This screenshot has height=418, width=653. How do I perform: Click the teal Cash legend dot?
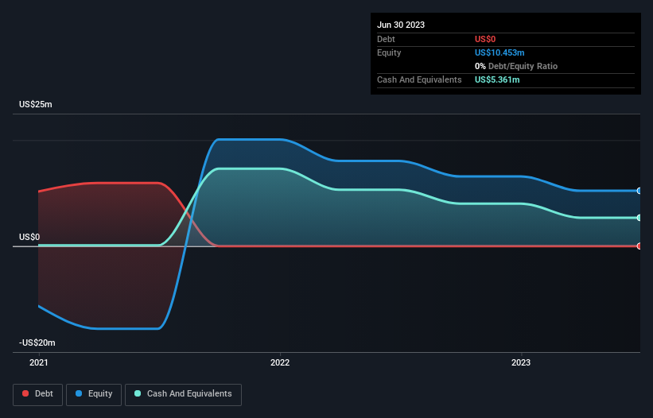(x=138, y=393)
